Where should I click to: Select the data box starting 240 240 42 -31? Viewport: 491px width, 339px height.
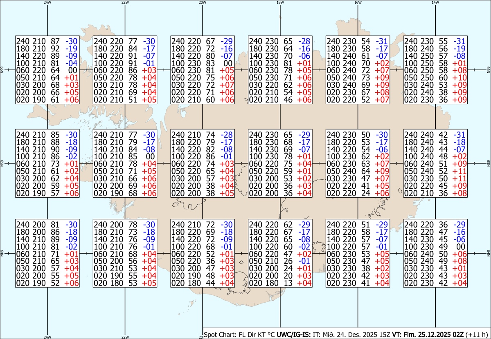point(435,163)
